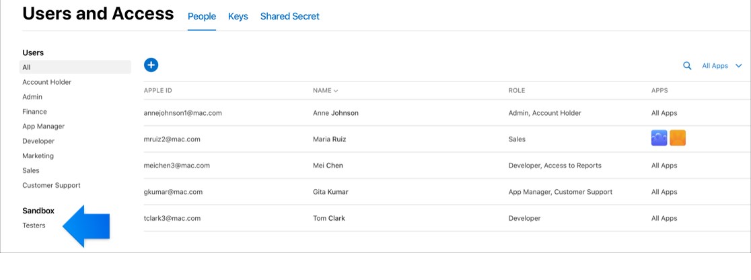Select the Marketing users filter
Screen dimensions: 751x280
point(38,156)
